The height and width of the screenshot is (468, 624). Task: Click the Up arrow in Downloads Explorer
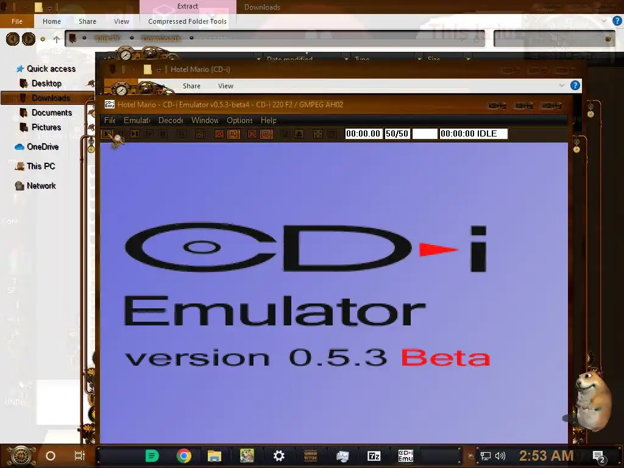[57, 39]
